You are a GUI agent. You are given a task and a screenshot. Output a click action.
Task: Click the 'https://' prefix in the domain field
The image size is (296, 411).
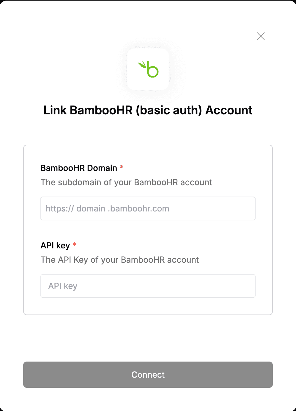point(60,208)
